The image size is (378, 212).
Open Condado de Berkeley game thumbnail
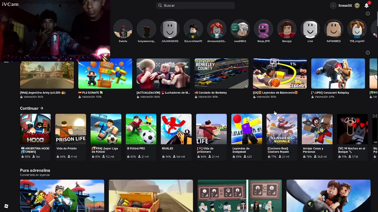tap(221, 74)
